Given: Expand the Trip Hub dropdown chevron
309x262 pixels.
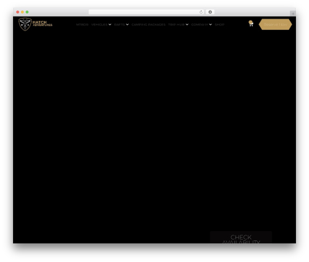Looking at the screenshot, I should (187, 24).
